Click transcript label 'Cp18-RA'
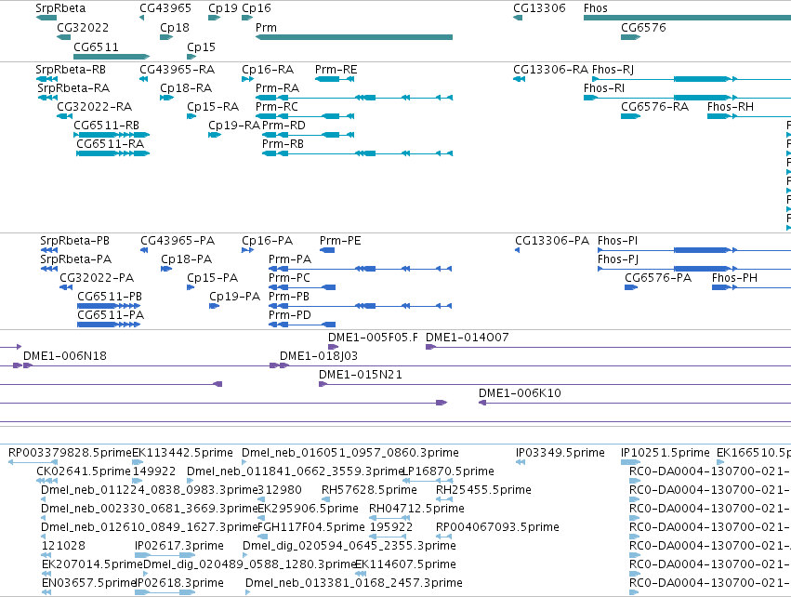Screen dimensions: 791x597 (186, 87)
